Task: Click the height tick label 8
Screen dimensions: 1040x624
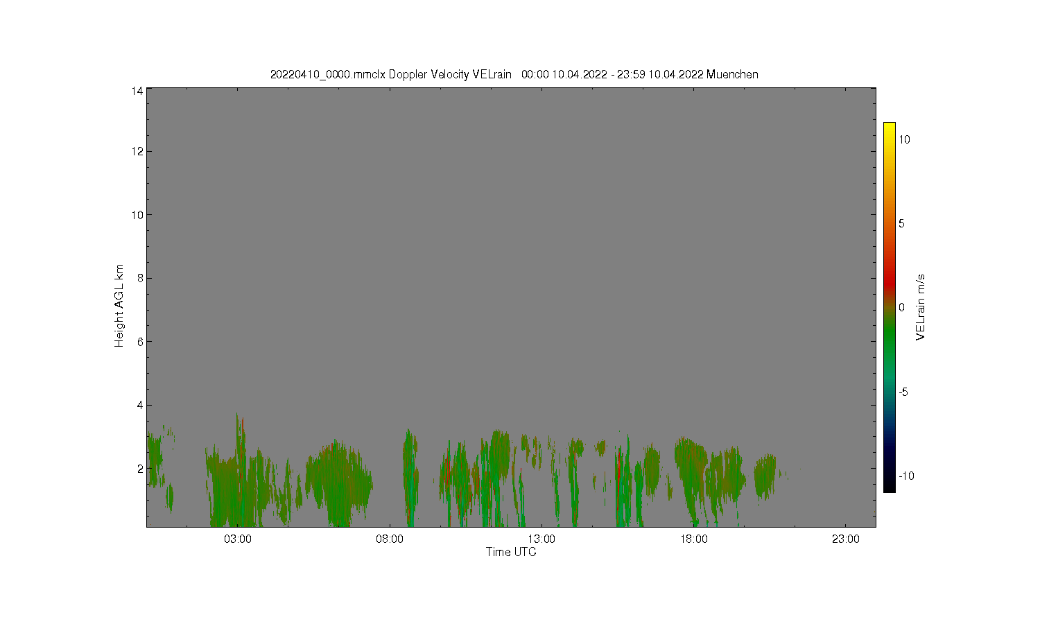Action: pos(140,278)
